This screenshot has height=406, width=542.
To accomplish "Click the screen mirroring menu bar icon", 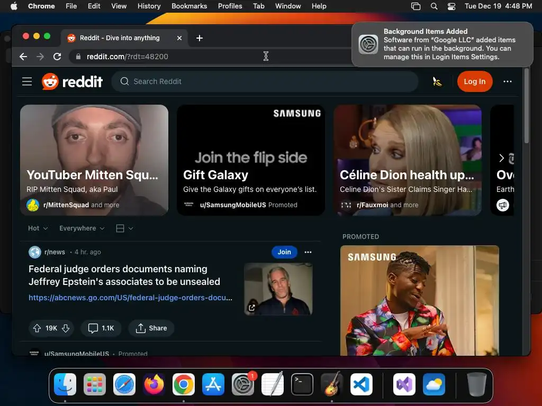I will pos(416,6).
